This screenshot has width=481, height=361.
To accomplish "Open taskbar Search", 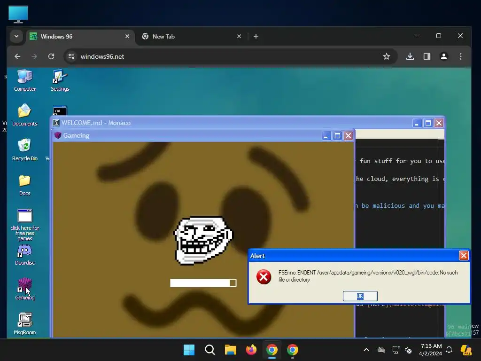I will point(210,350).
